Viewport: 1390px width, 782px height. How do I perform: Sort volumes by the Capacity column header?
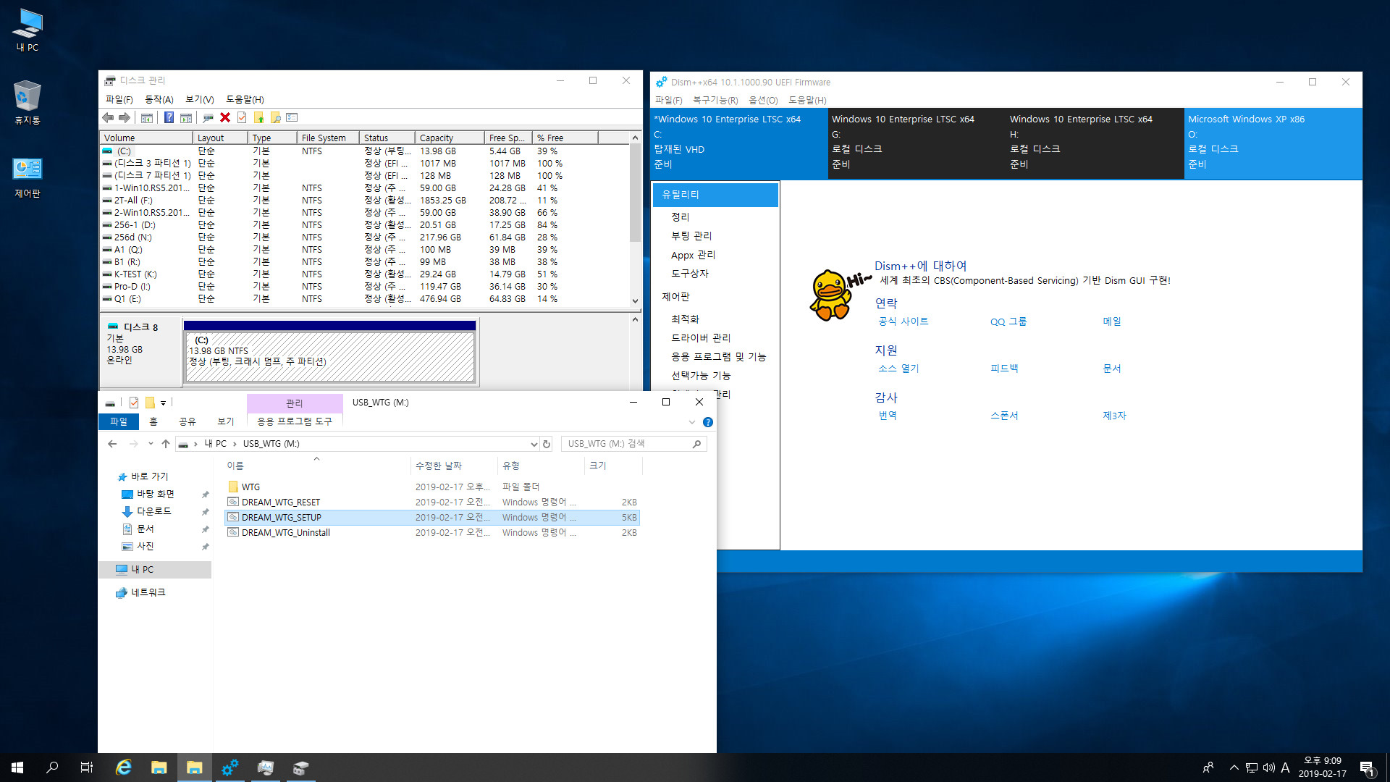pyautogui.click(x=449, y=138)
